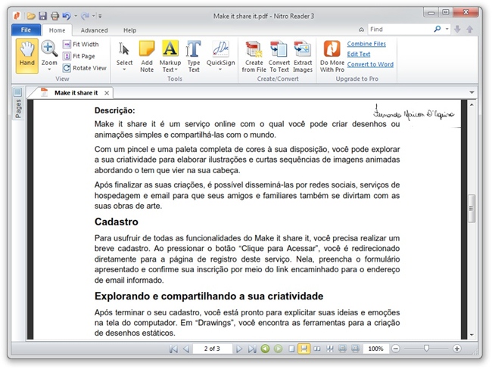The width and height of the screenshot is (492, 369).
Task: Jump to previous search result arrow
Action: pyautogui.click(x=470, y=29)
